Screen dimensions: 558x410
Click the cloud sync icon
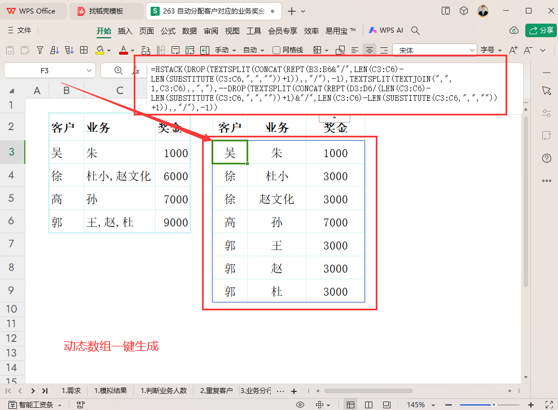tap(514, 30)
